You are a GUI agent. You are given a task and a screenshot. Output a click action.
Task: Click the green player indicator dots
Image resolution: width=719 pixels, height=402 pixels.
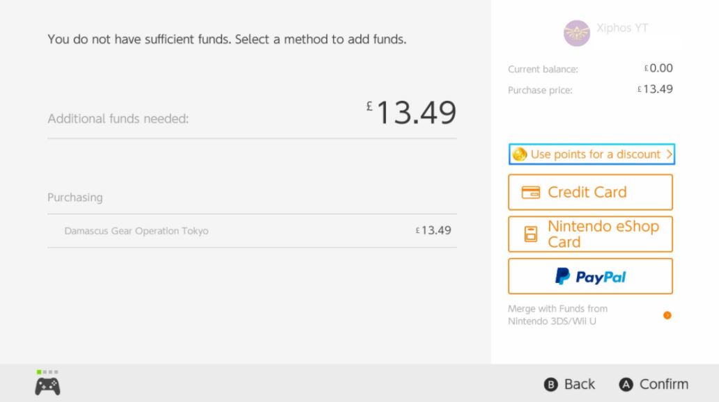47,372
